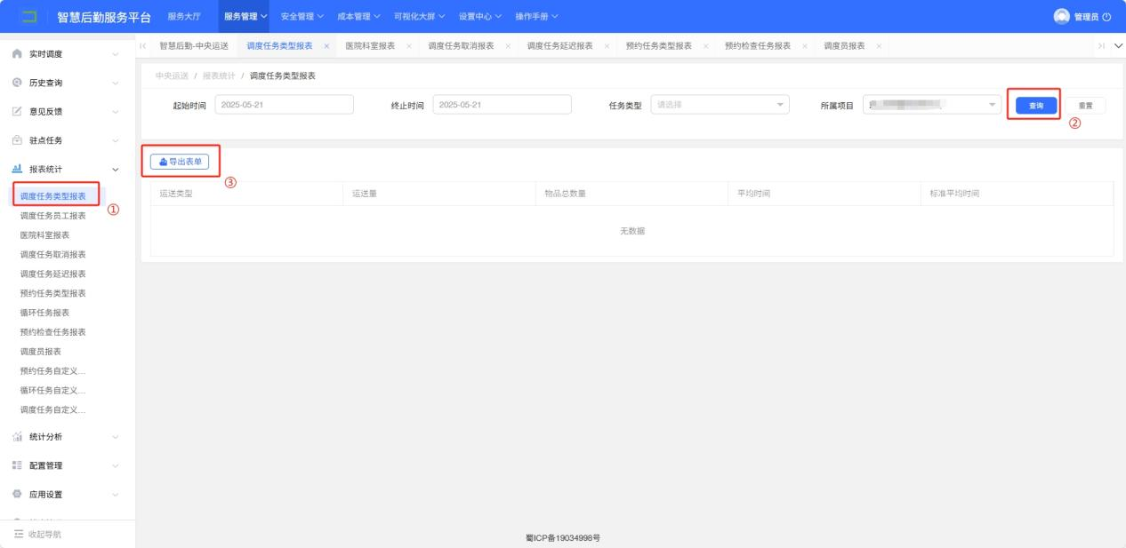Open the 任务类型 dropdown

[x=720, y=105]
